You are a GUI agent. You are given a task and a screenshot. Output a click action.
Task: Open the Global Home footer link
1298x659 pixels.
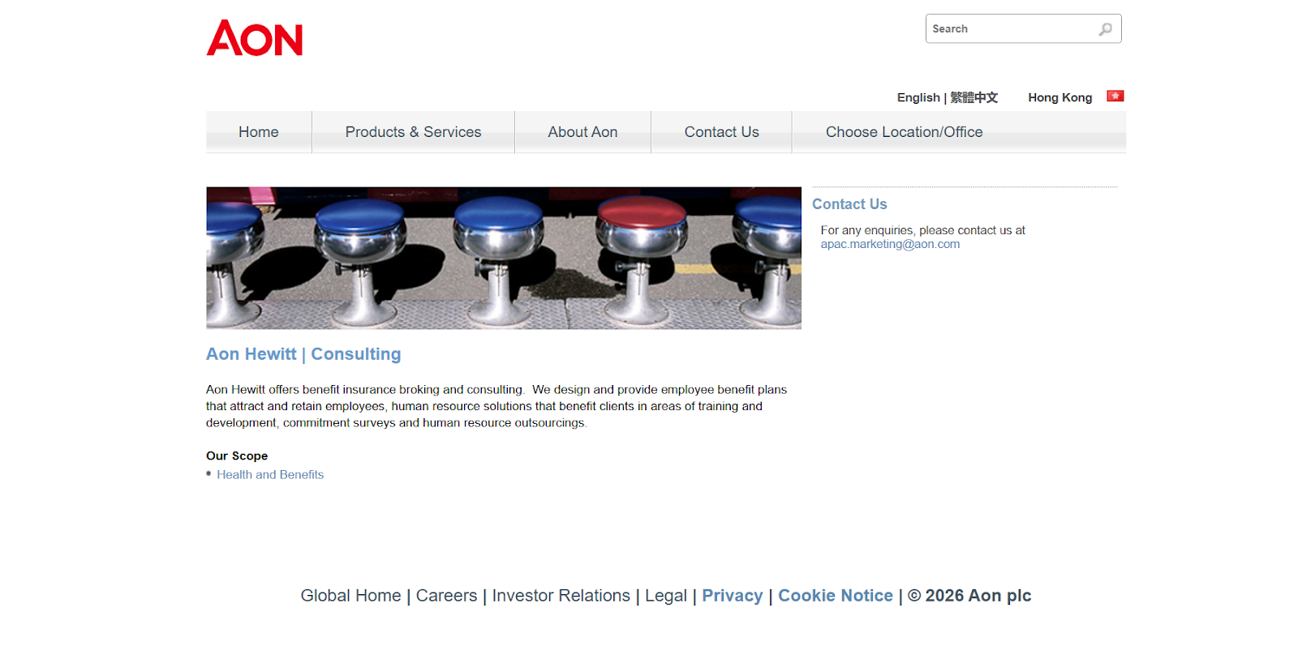pos(350,596)
